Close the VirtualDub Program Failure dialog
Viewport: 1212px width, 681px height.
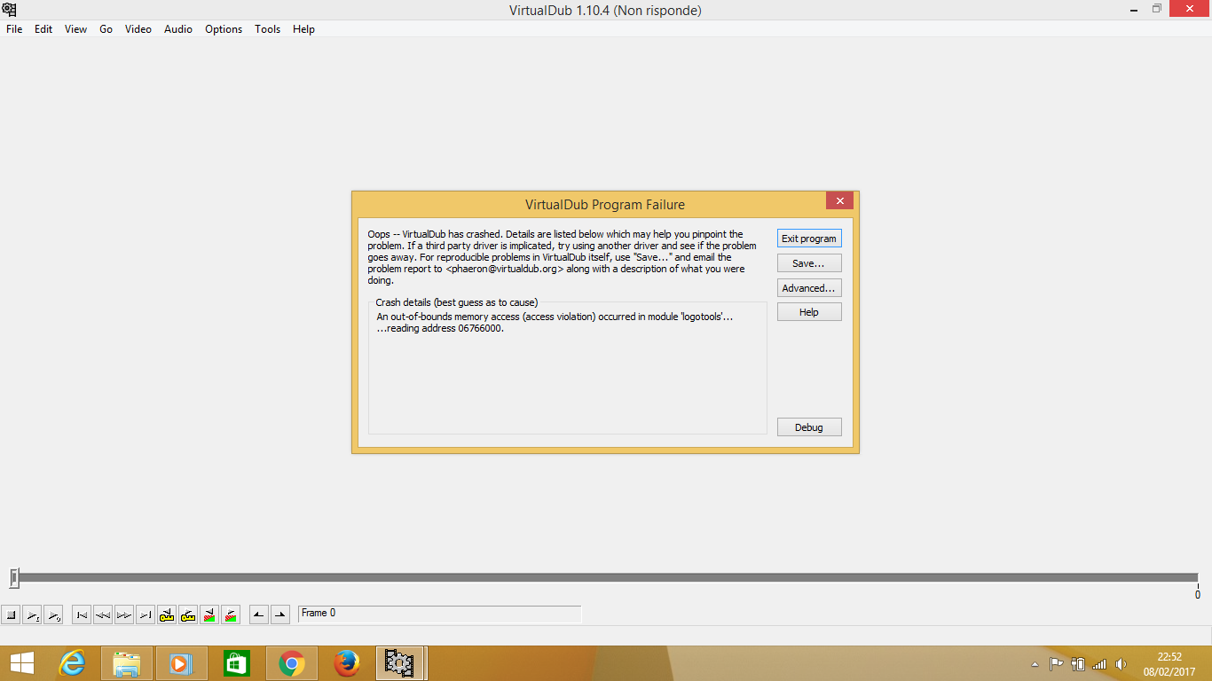click(839, 200)
